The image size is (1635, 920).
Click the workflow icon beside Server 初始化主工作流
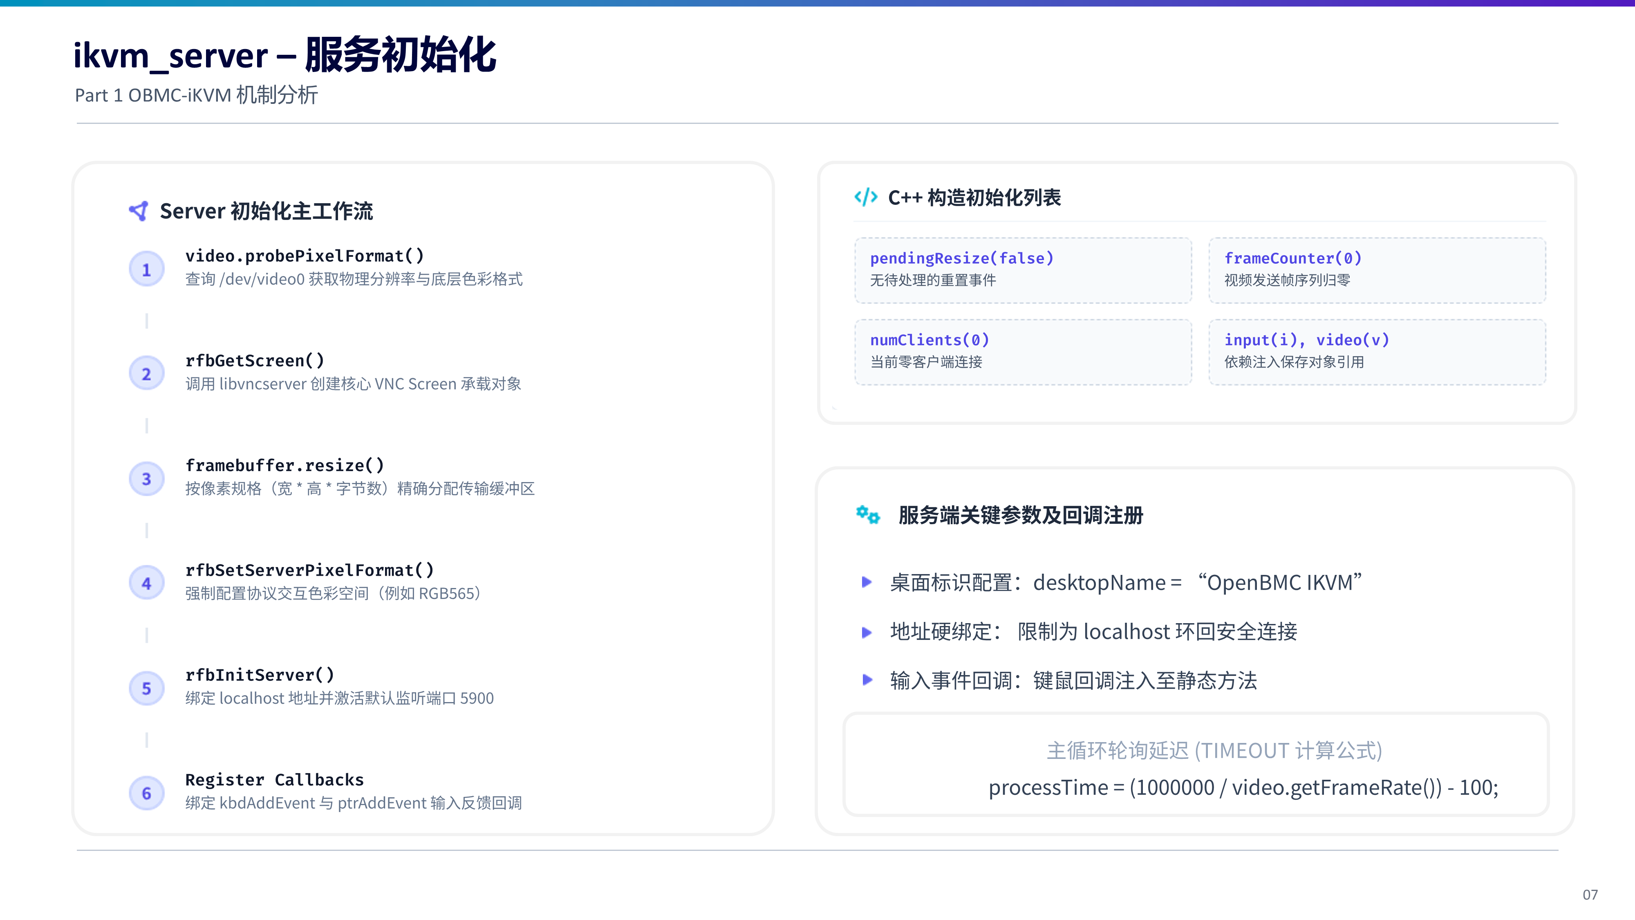tap(139, 211)
